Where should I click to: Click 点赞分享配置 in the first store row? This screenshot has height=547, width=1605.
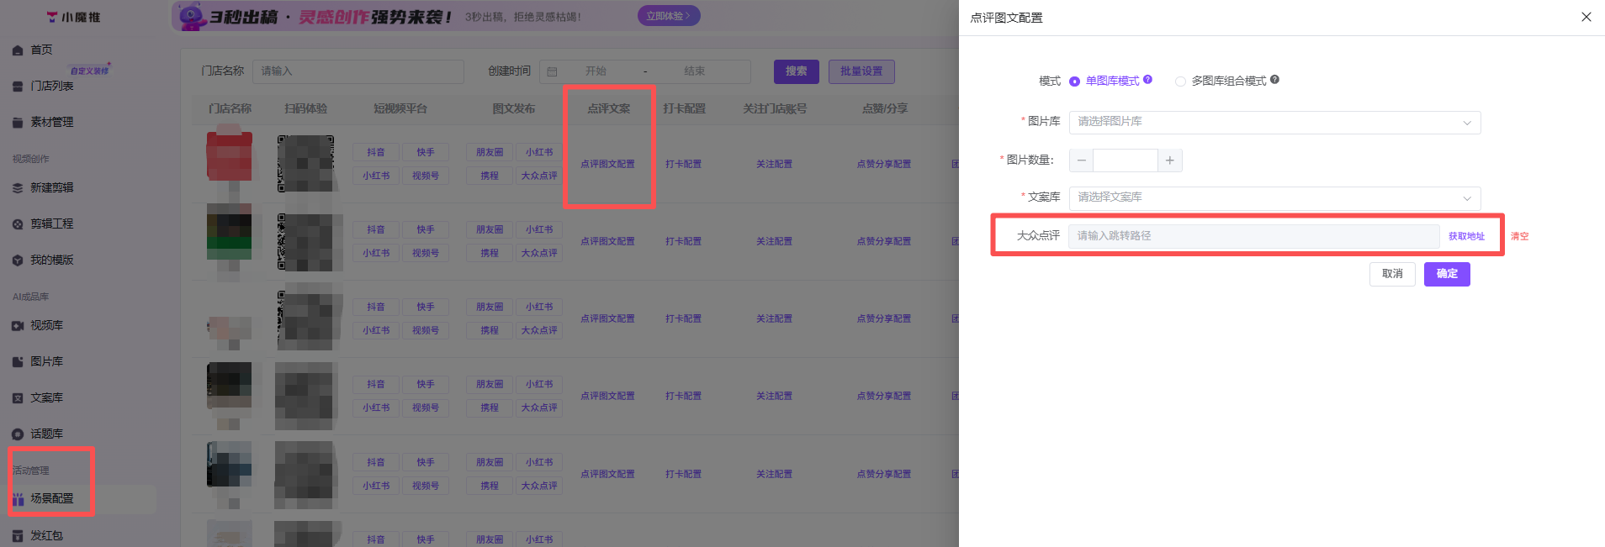point(883,165)
